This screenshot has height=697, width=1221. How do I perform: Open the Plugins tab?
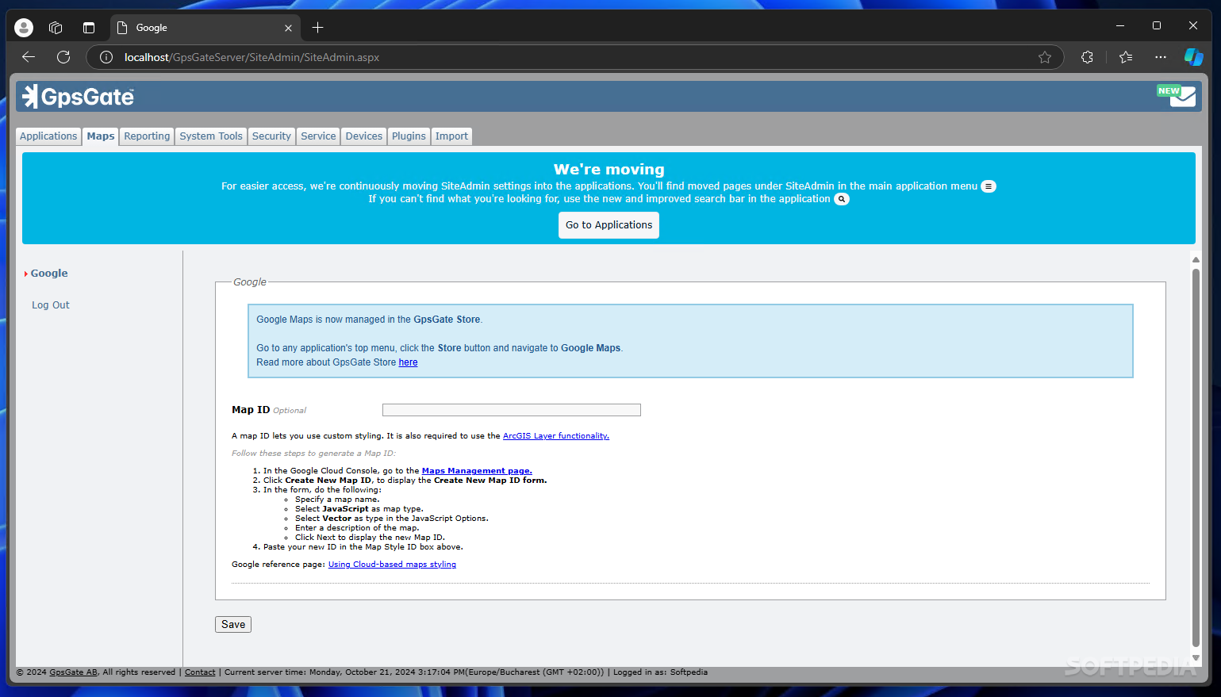tap(409, 136)
